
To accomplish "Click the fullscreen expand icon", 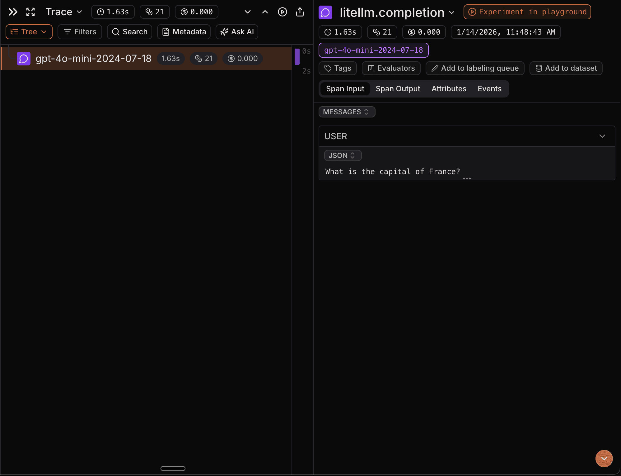I will [x=30, y=12].
